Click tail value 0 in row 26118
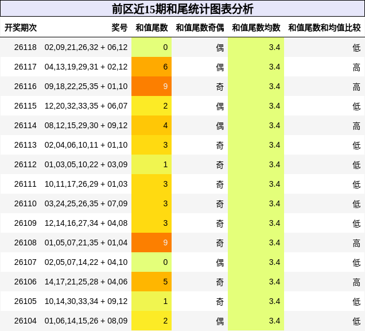365x331 pixels. point(152,47)
